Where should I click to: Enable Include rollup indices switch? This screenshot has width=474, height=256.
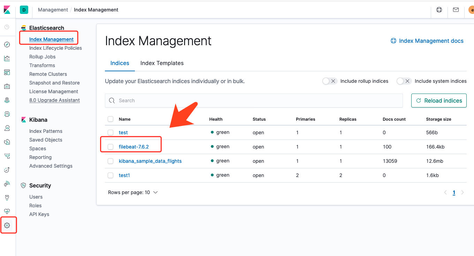point(329,81)
